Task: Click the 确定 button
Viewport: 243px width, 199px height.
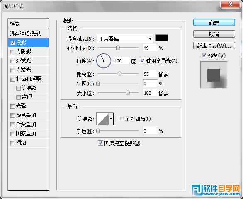Action: (x=214, y=23)
